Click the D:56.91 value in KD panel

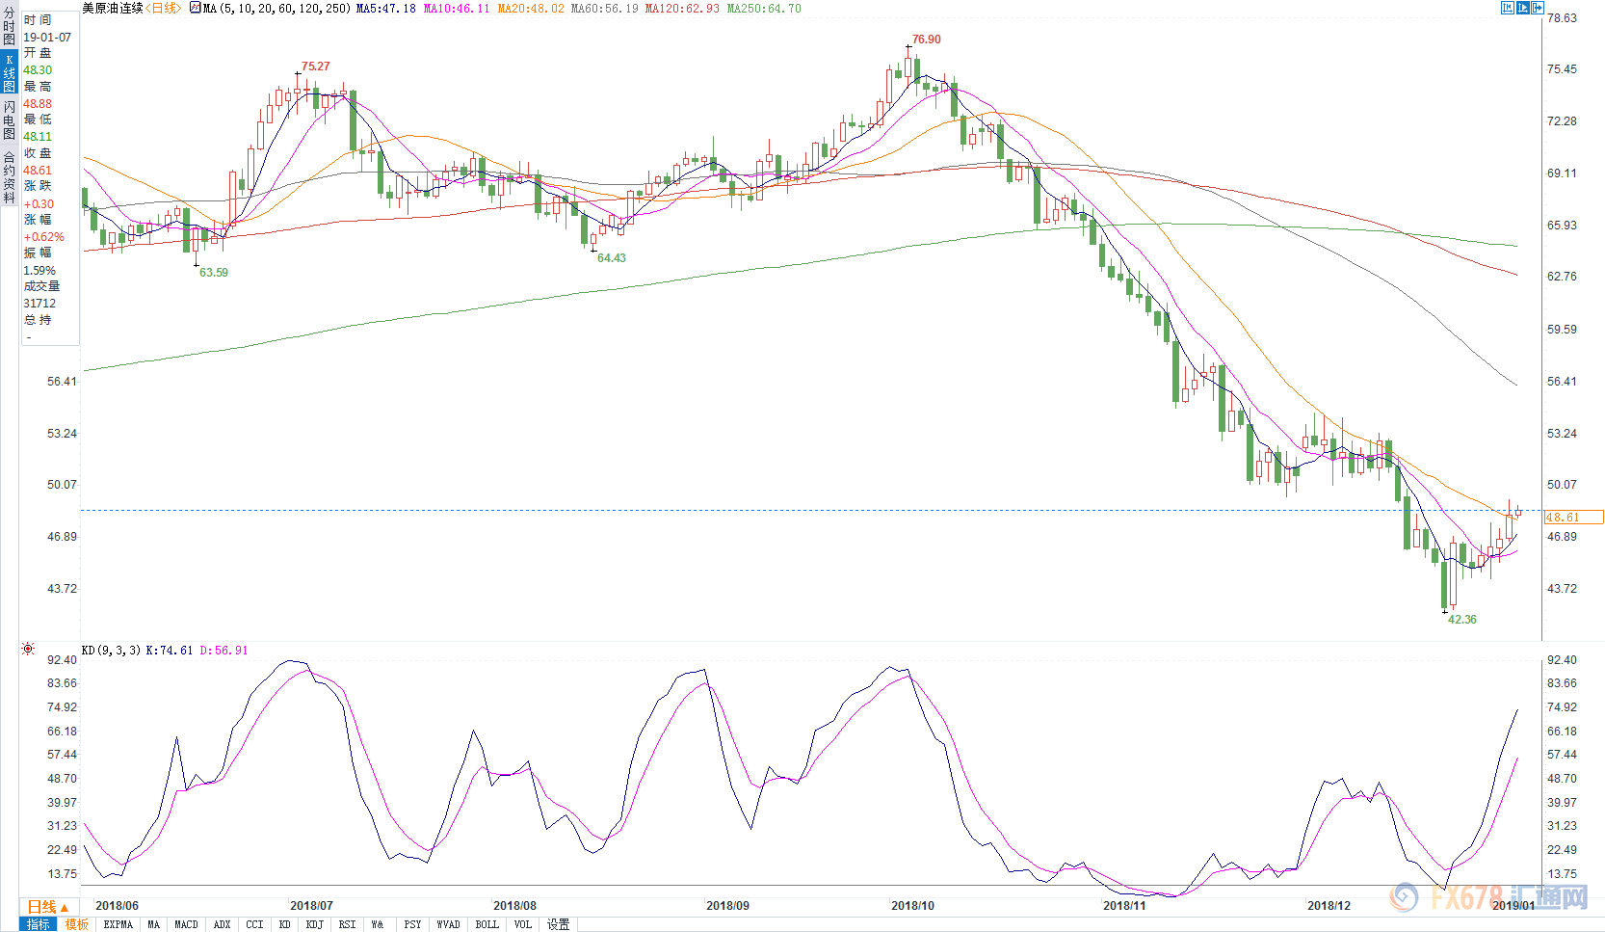[224, 651]
